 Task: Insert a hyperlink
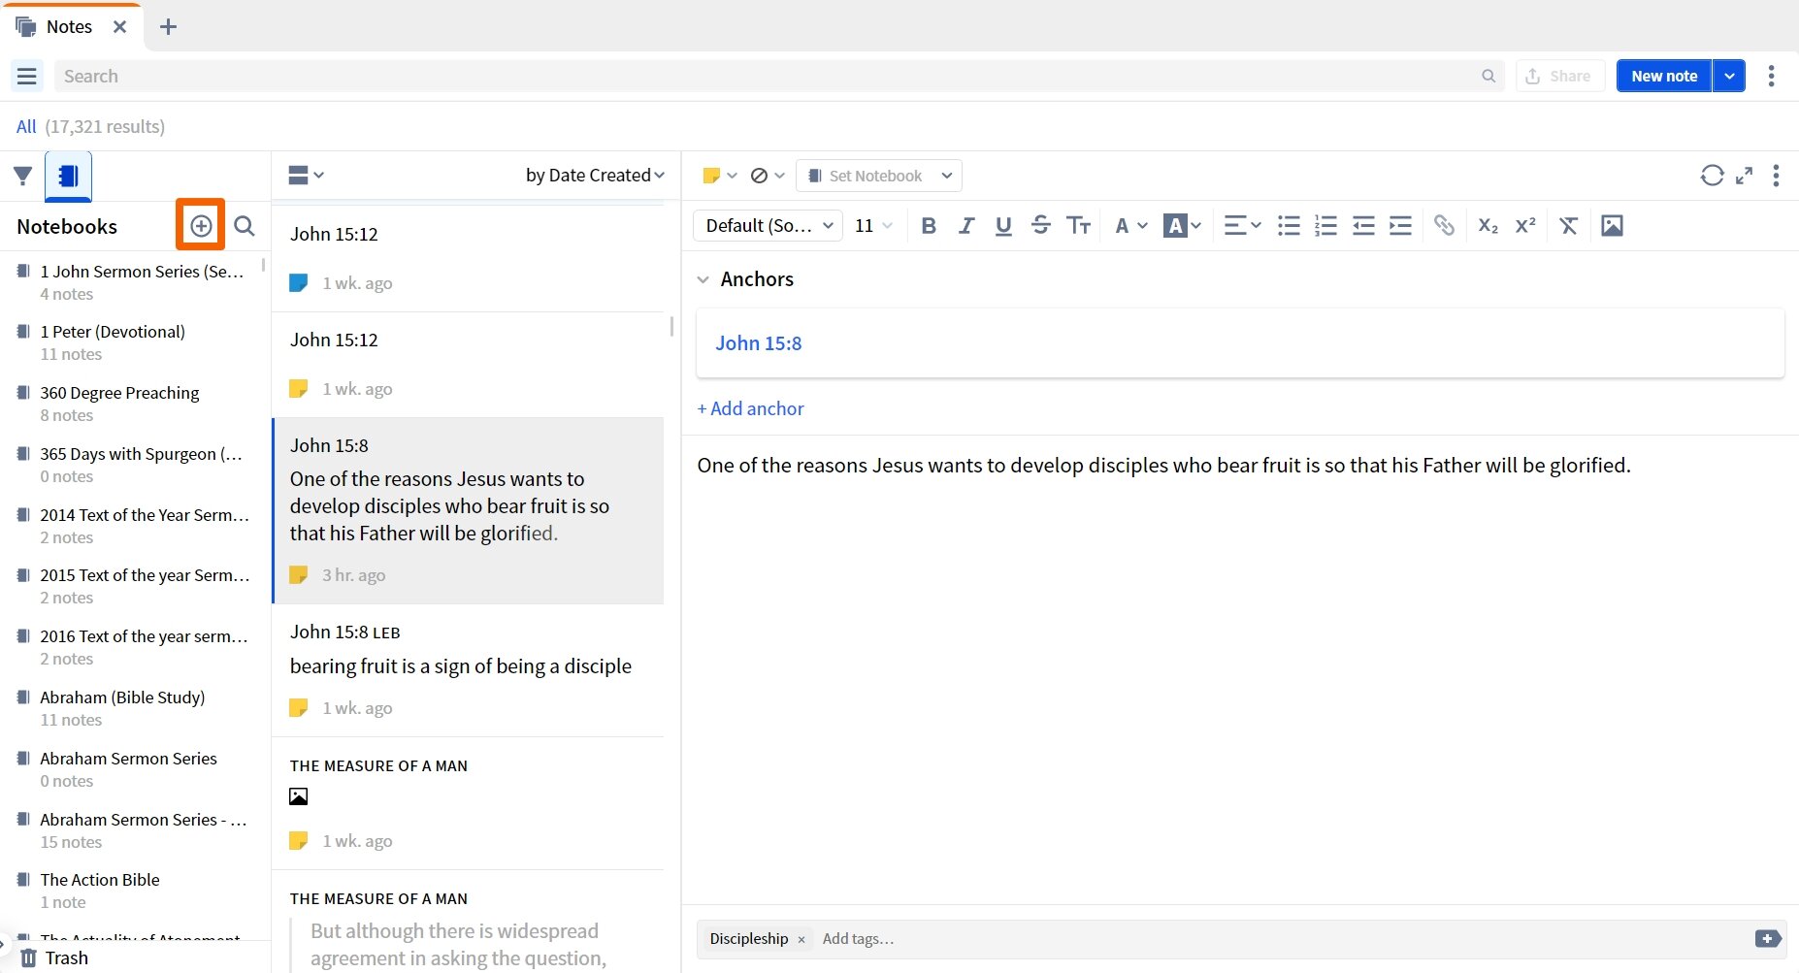1444,226
